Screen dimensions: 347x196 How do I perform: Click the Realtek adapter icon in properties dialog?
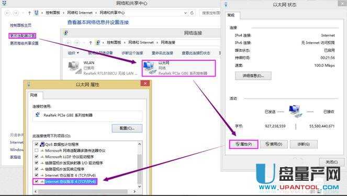(x=38, y=115)
